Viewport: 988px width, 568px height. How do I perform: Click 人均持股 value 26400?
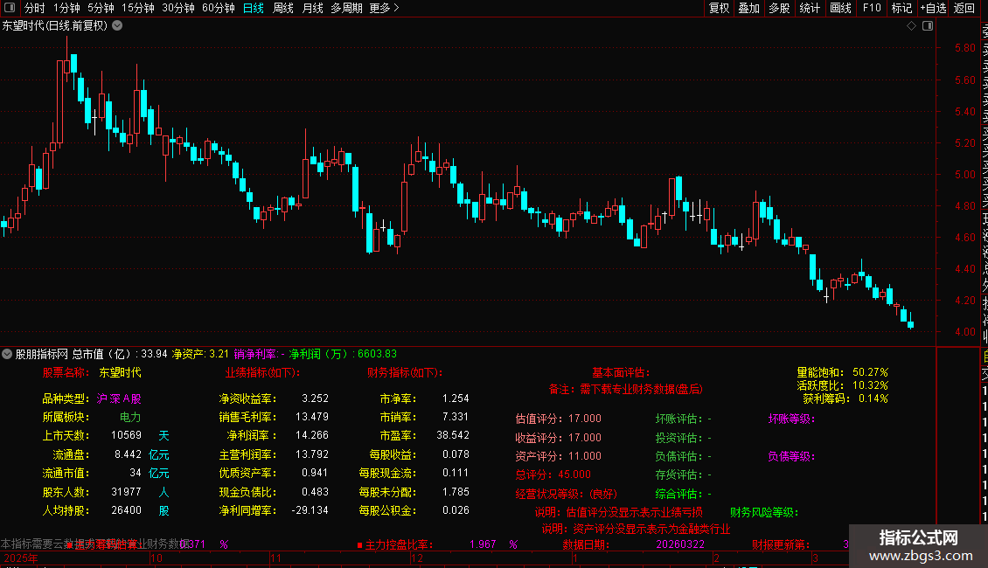tap(126, 510)
